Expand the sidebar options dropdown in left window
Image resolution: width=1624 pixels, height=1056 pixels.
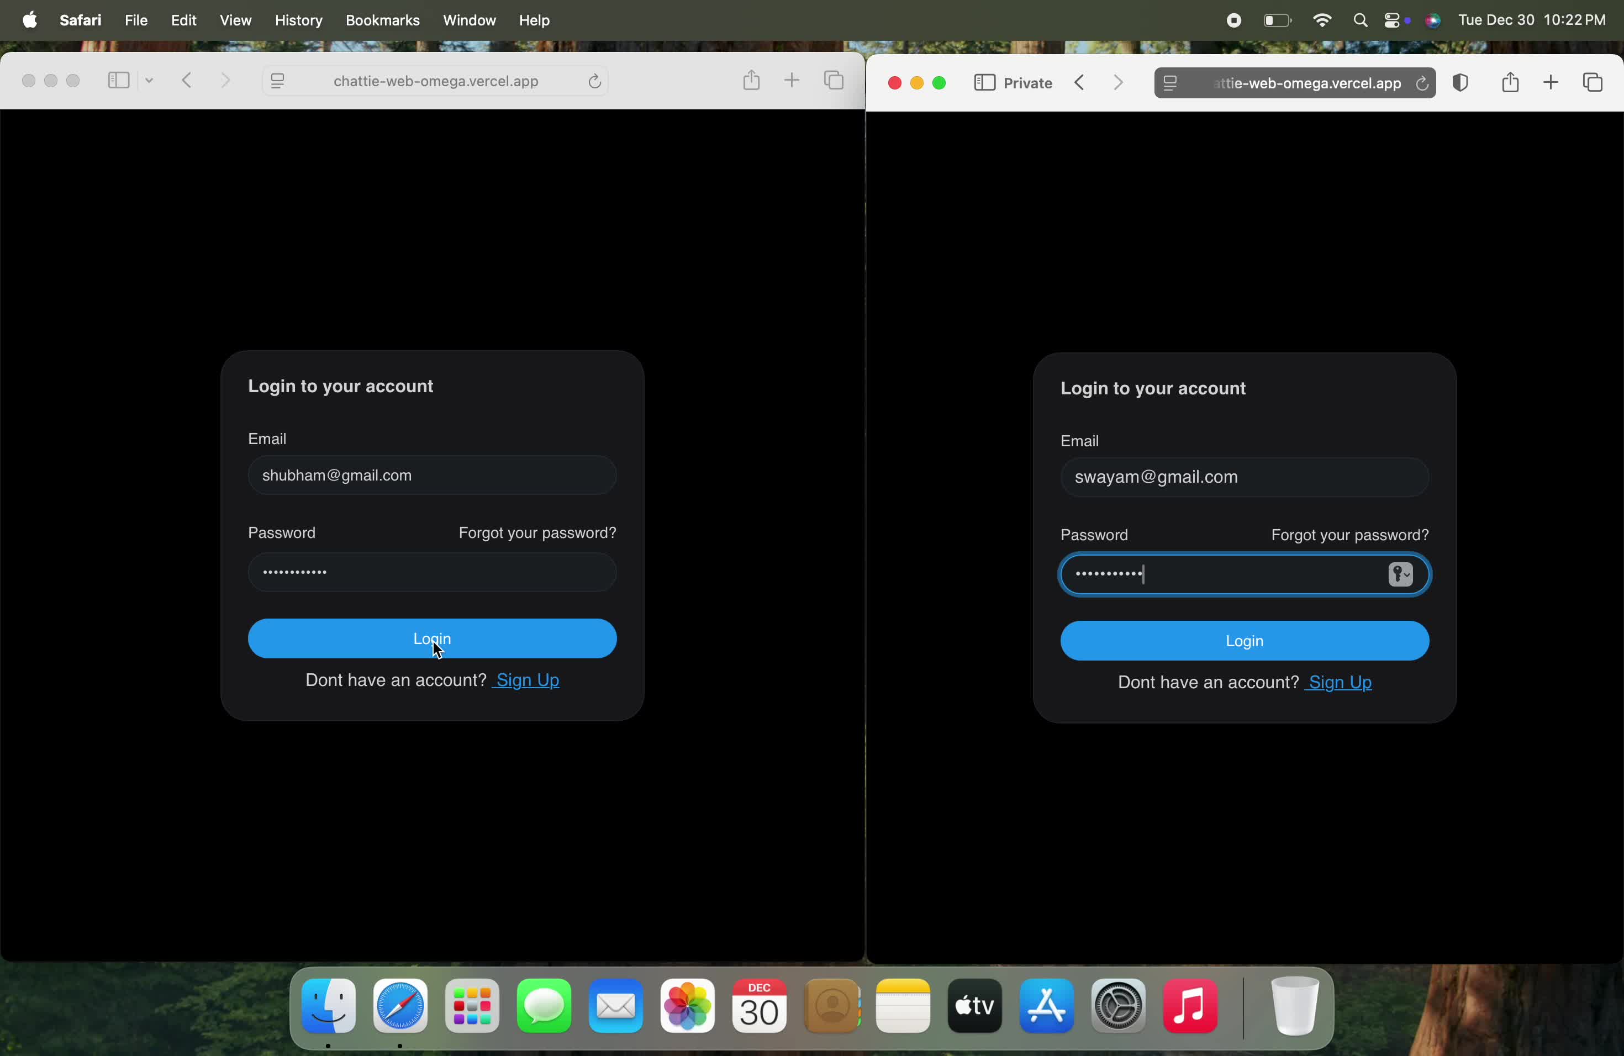pyautogui.click(x=150, y=81)
